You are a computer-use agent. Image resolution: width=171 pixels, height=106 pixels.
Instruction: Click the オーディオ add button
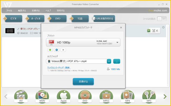coord(35,18)
